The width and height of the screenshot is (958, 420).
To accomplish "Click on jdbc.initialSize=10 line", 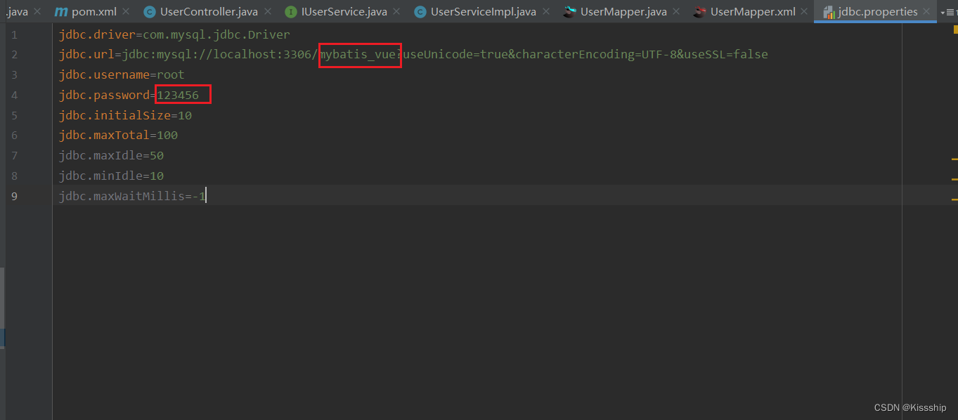I will pyautogui.click(x=125, y=115).
